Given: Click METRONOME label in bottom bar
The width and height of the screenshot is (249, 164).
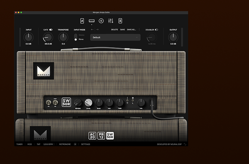Looking at the screenshot, I should coord(65,144).
